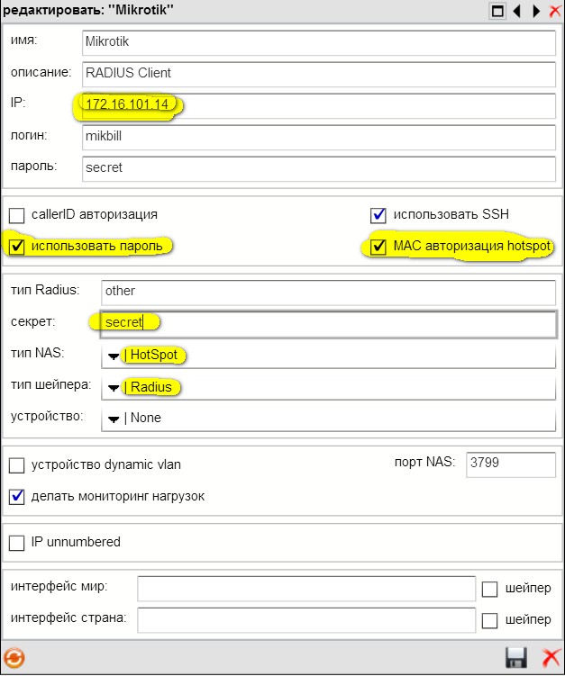Click the right arrow icon in title bar
565x676 pixels.
click(536, 11)
